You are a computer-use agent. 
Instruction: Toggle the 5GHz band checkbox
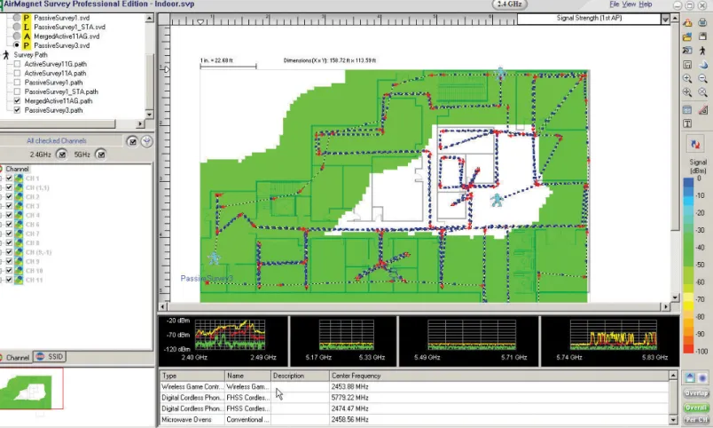[x=101, y=155]
